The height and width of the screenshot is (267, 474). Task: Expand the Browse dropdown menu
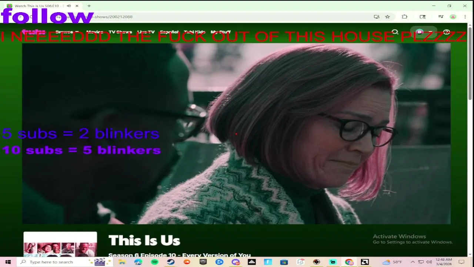[67, 32]
